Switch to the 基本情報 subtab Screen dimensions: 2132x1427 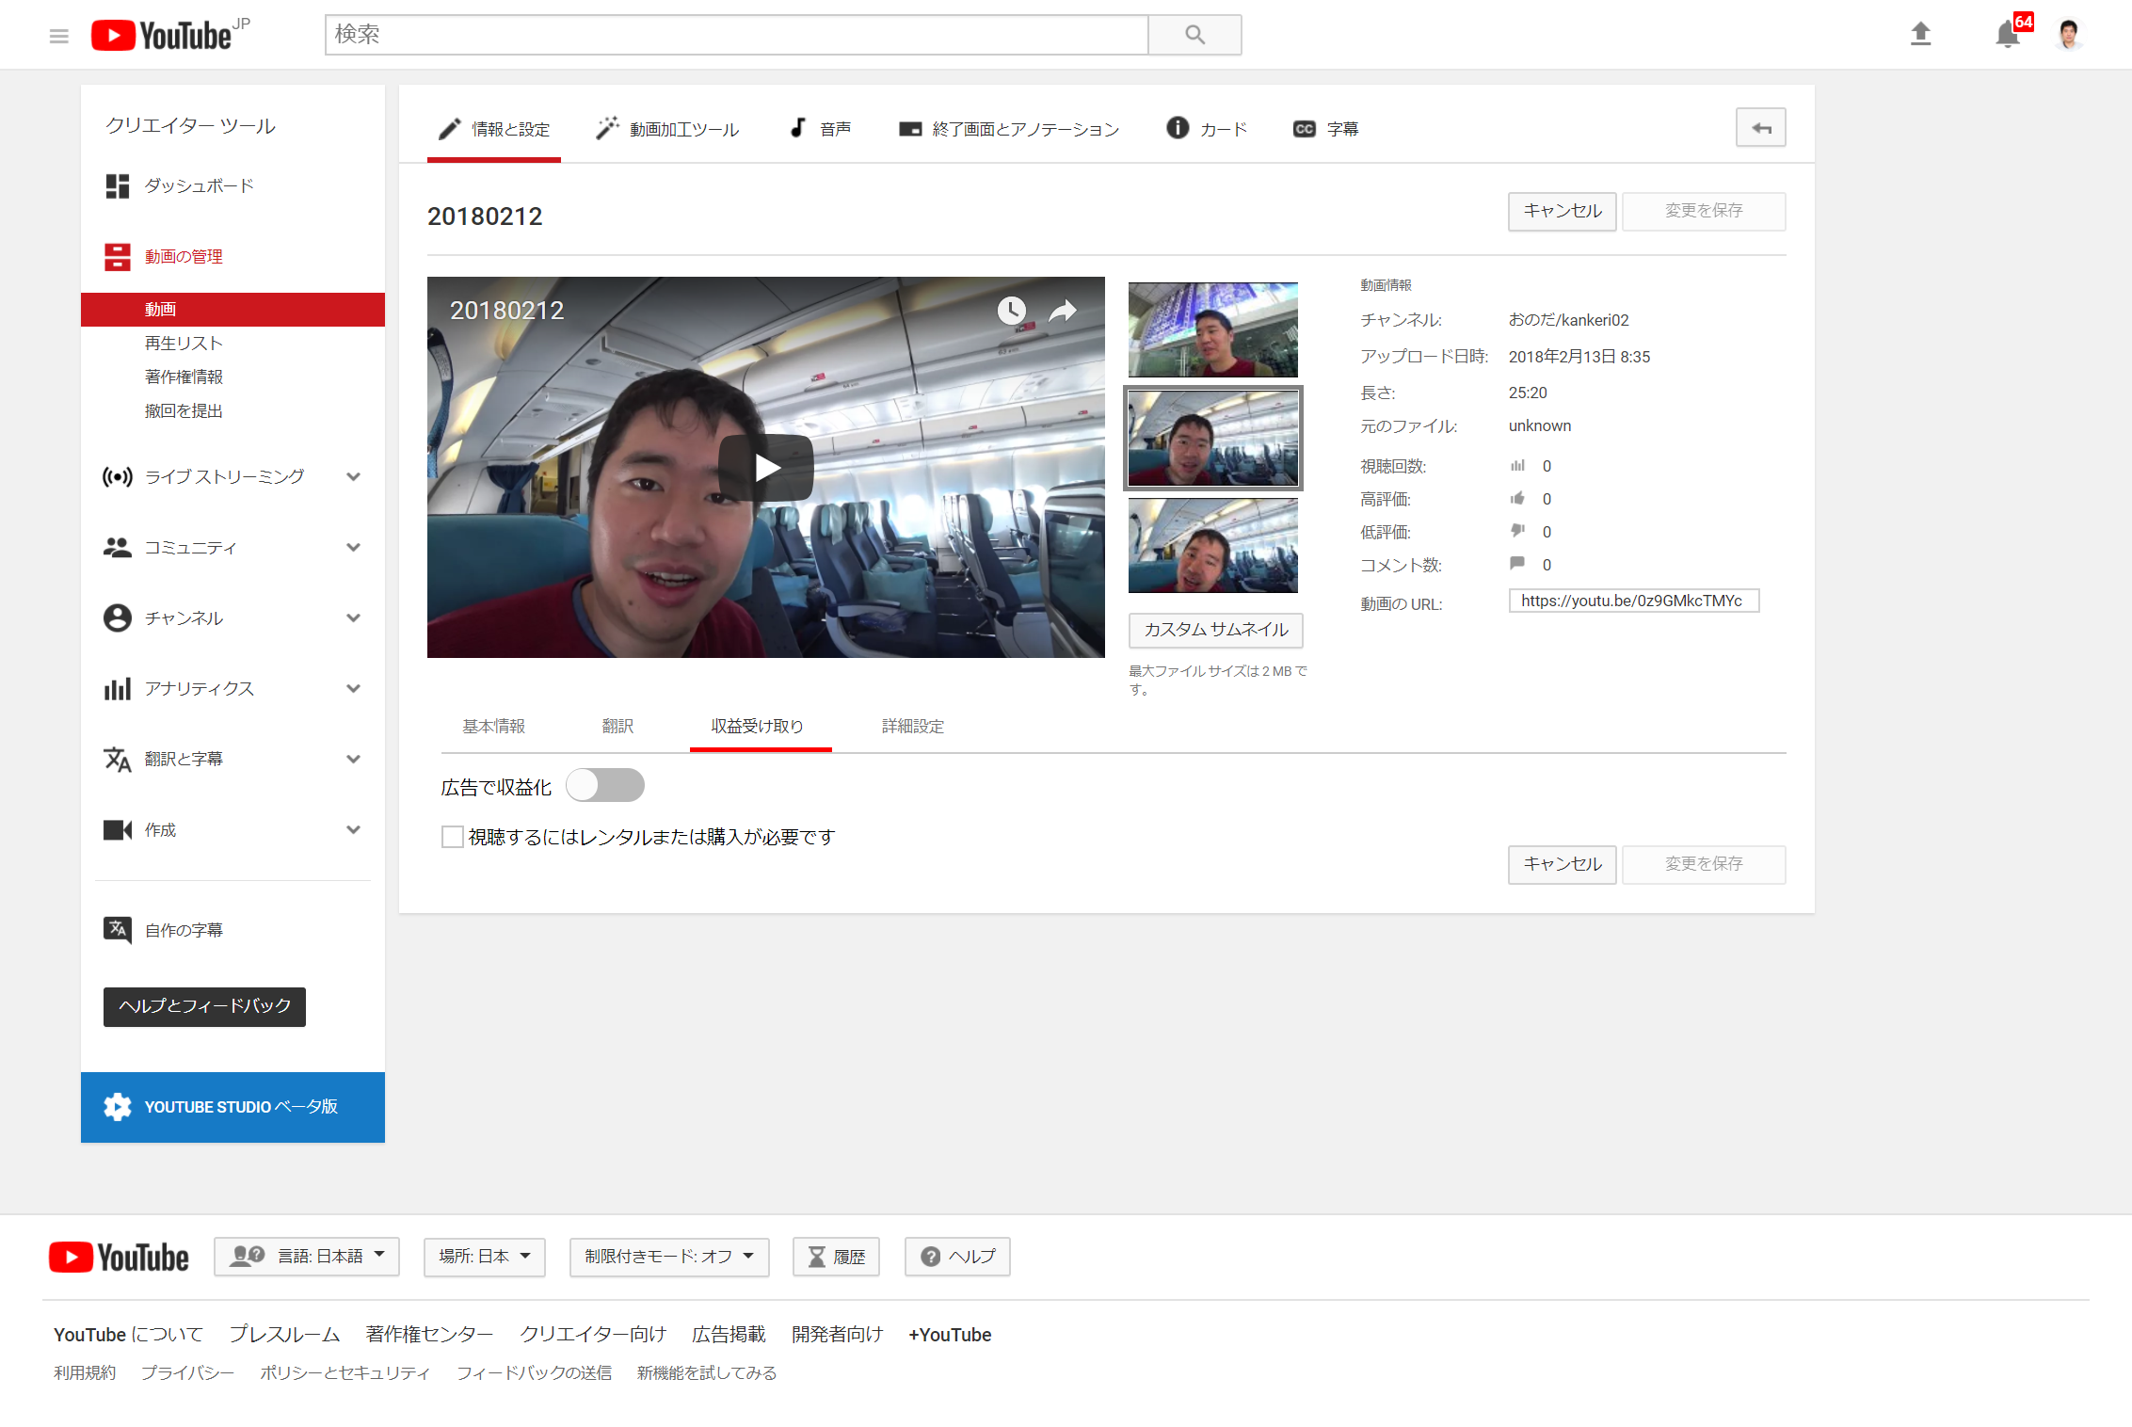[494, 727]
